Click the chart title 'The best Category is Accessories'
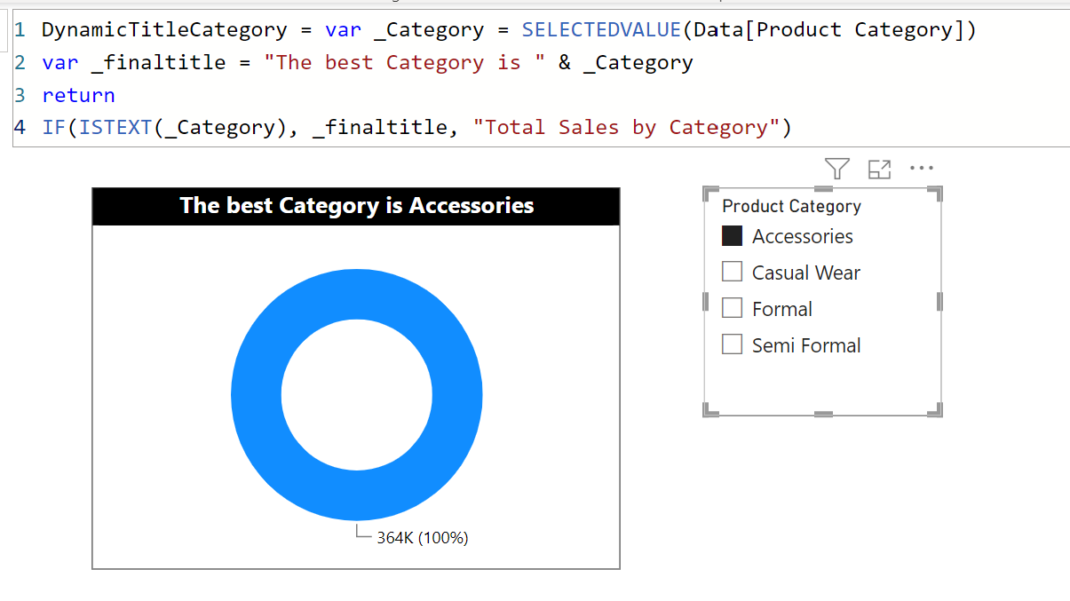 click(x=357, y=206)
